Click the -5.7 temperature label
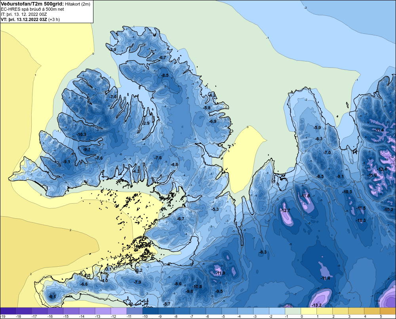The image size is (396, 319). (x=167, y=304)
